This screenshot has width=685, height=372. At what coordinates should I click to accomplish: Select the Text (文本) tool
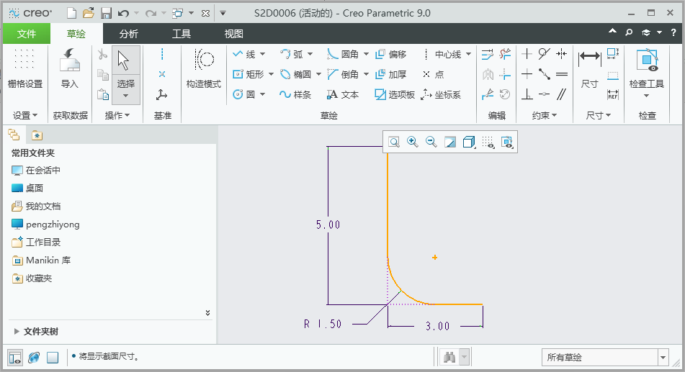click(343, 94)
